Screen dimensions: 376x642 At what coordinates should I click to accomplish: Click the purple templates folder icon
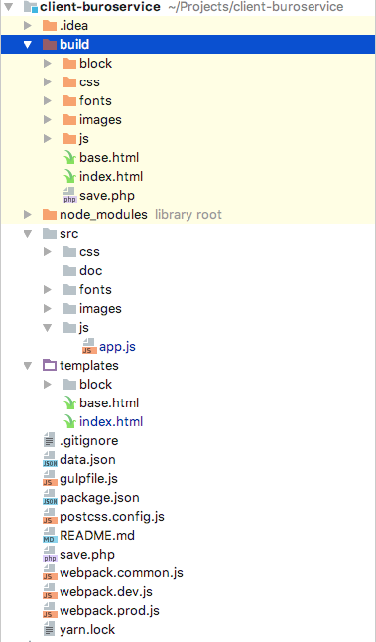pyautogui.click(x=50, y=365)
